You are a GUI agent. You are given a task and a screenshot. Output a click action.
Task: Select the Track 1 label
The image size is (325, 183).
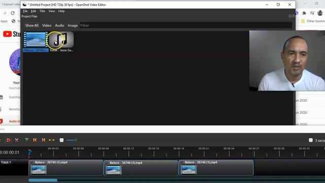point(6,162)
